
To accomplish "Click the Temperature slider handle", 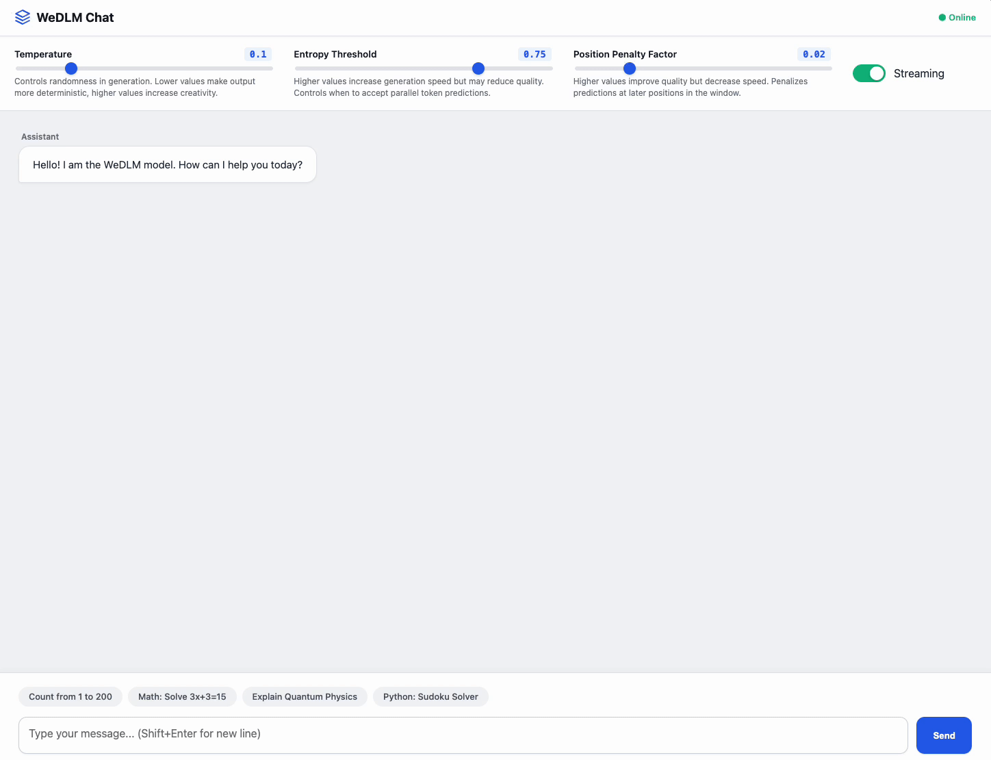I will pyautogui.click(x=71, y=68).
